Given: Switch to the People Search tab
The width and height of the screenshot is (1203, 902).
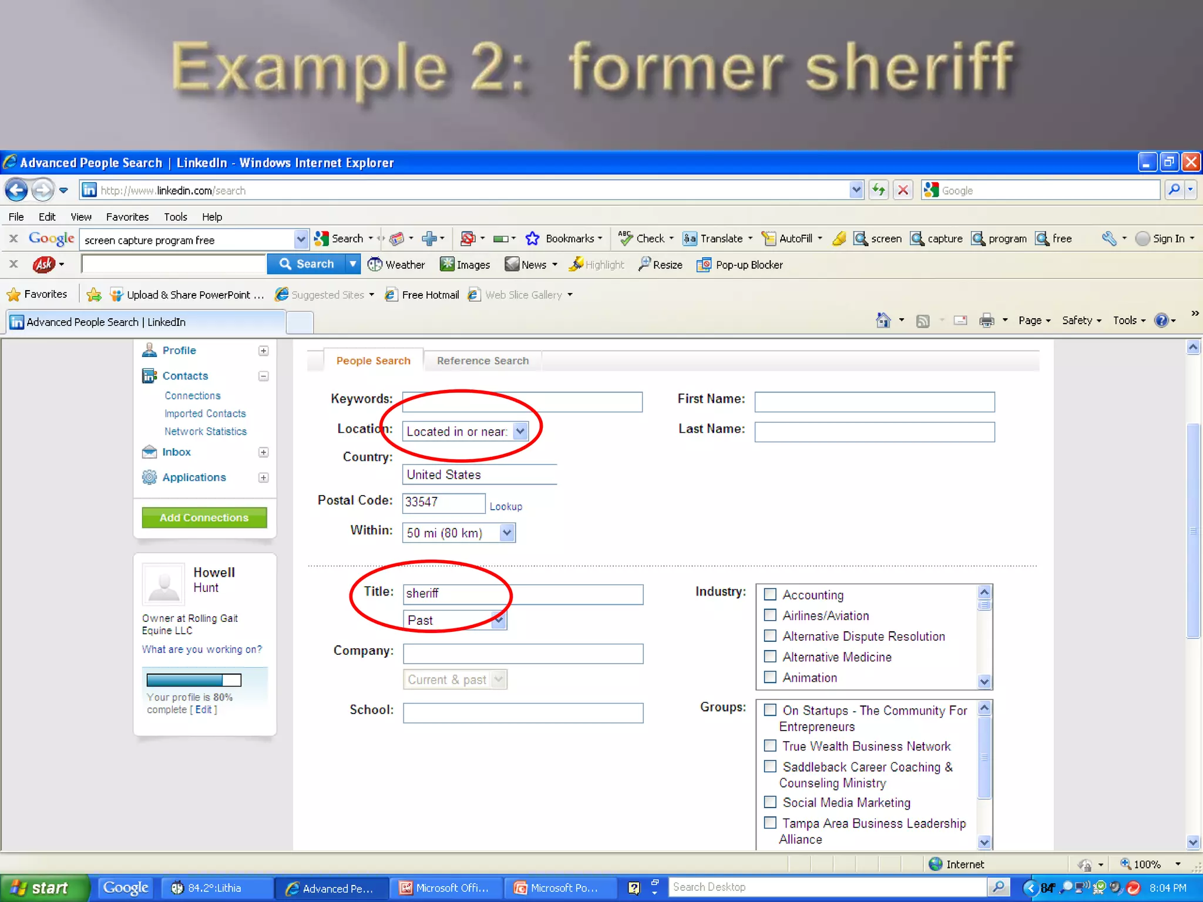Looking at the screenshot, I should coord(373,361).
